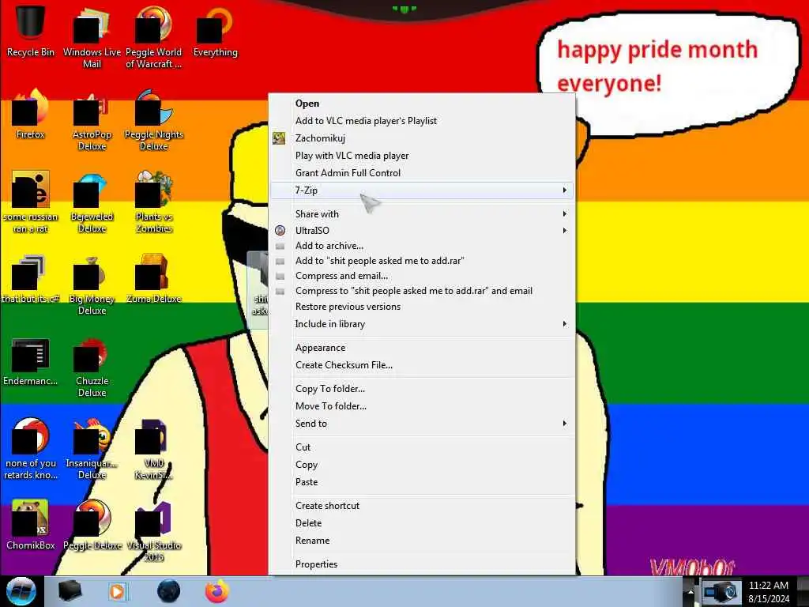The image size is (809, 607).
Task: Choose Rename from the context menu
Action: pyautogui.click(x=422, y=541)
